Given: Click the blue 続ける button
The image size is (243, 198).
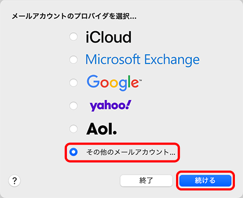Looking at the screenshot, I should pos(205,180).
